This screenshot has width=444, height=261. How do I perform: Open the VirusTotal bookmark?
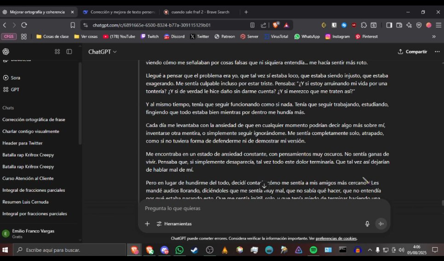(x=276, y=36)
